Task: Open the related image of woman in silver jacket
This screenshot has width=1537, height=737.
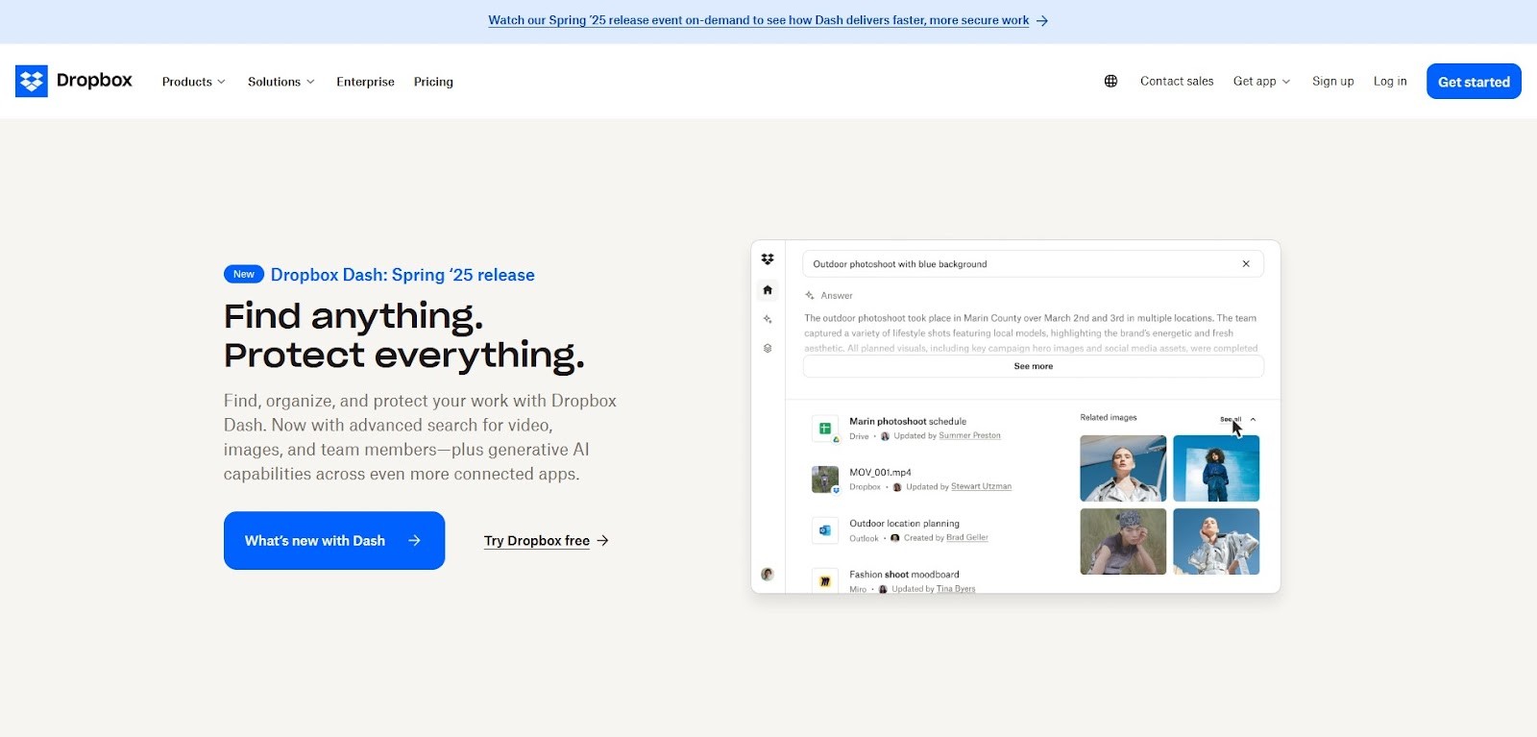Action: coord(1123,469)
